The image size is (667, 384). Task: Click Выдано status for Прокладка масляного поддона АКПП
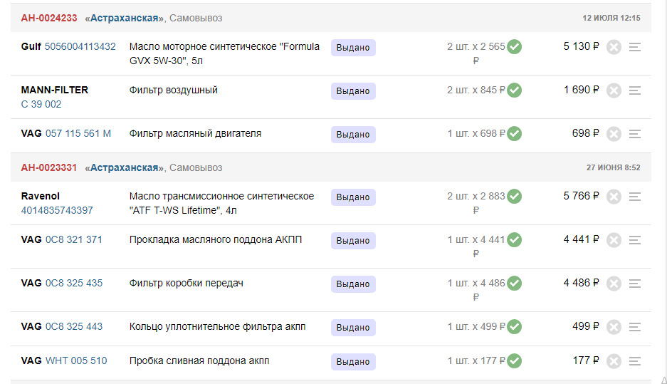pos(353,241)
